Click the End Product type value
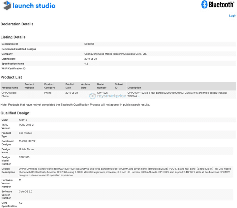 25,133
